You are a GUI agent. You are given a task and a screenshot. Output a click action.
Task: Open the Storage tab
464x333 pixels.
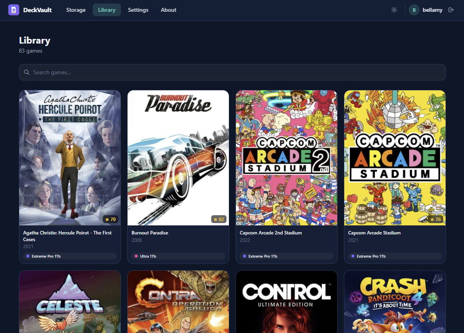point(76,10)
